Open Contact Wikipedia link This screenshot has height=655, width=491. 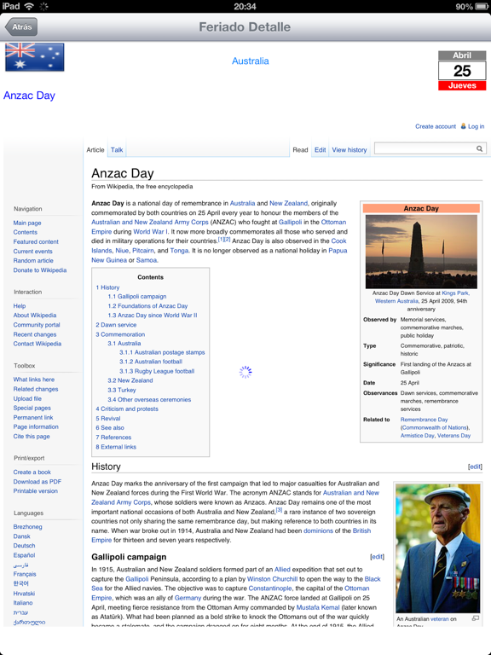[38, 344]
